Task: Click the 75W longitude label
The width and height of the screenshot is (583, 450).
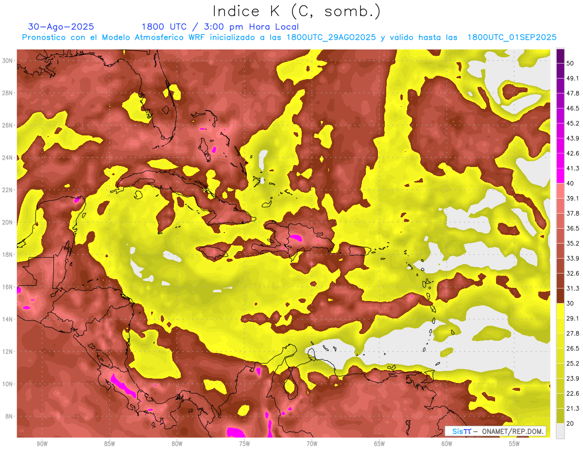Action: [x=244, y=444]
